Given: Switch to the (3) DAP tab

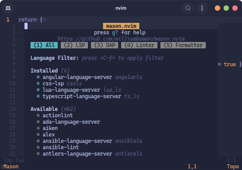Looking at the screenshot, I should [x=104, y=45].
